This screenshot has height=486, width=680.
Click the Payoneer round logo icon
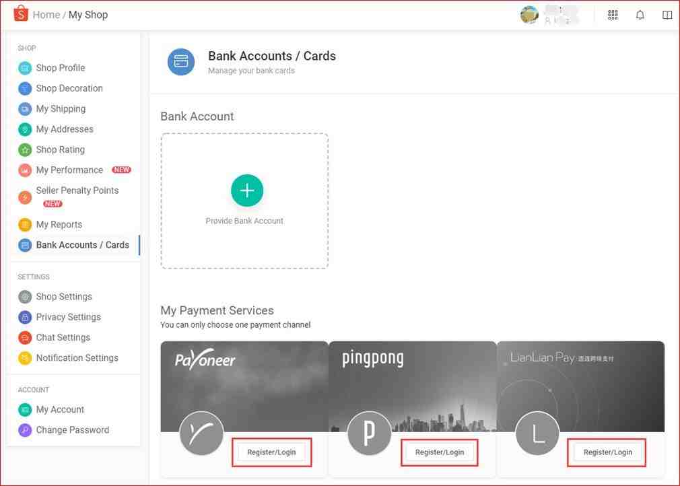point(201,433)
